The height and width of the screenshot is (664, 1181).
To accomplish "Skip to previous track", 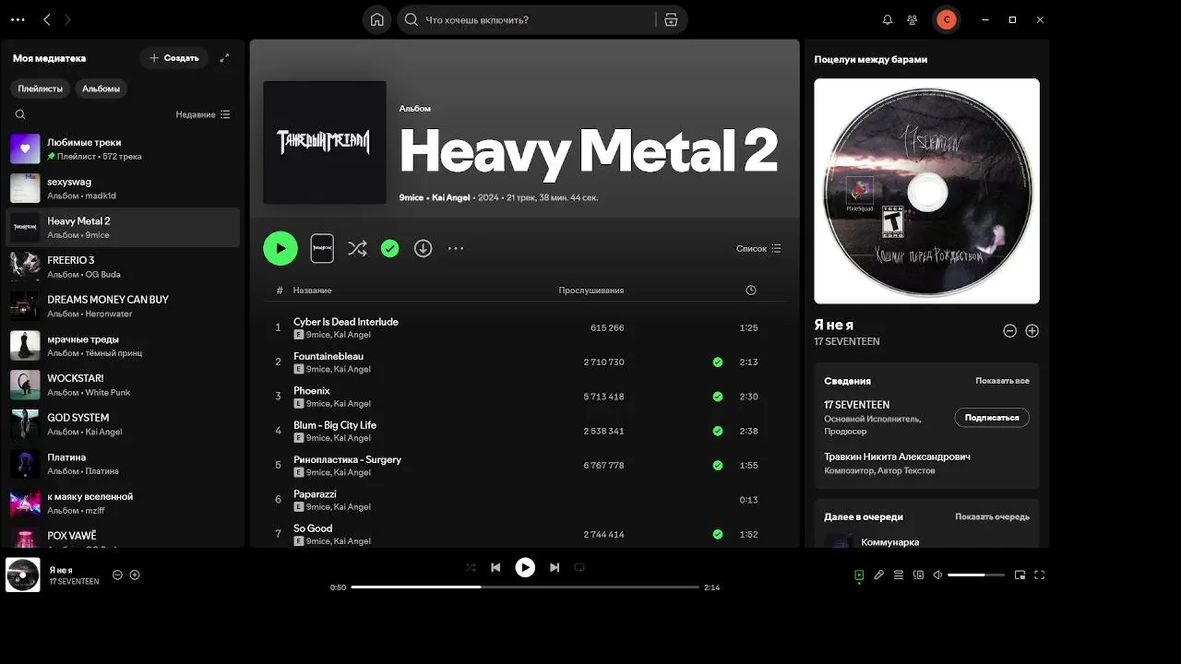I will tap(495, 567).
